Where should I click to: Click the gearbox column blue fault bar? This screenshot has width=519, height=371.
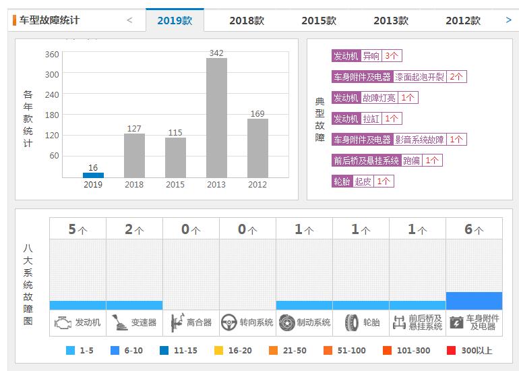(134, 305)
